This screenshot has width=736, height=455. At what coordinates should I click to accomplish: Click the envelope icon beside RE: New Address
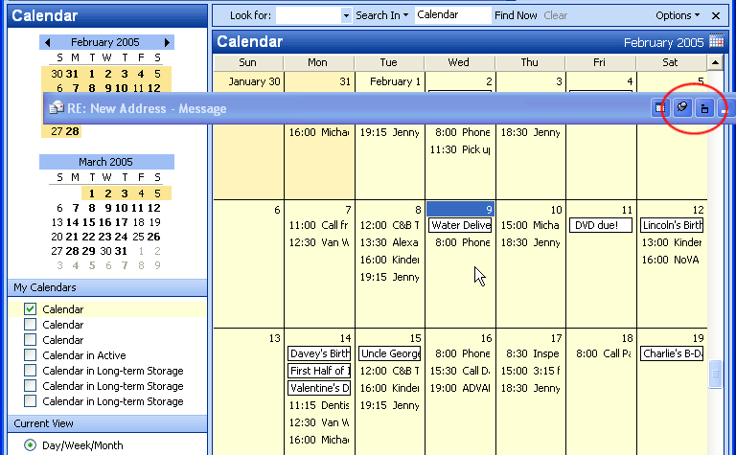pos(57,108)
